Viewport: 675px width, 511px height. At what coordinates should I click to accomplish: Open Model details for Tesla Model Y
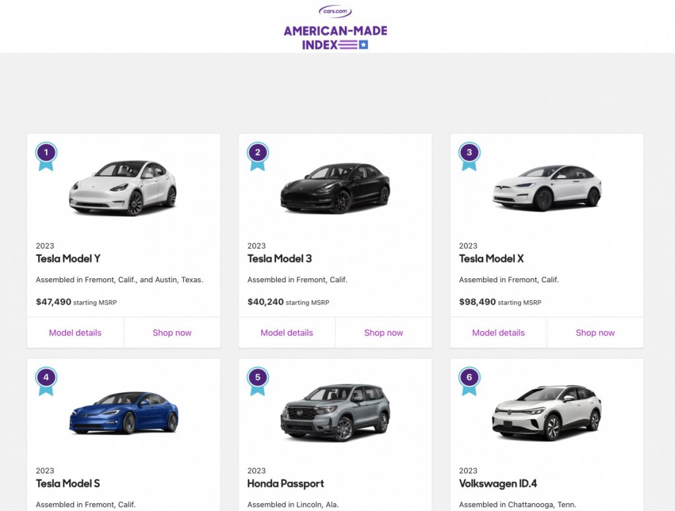(x=75, y=332)
